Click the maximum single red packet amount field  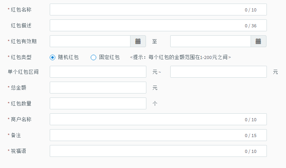coord(218,72)
